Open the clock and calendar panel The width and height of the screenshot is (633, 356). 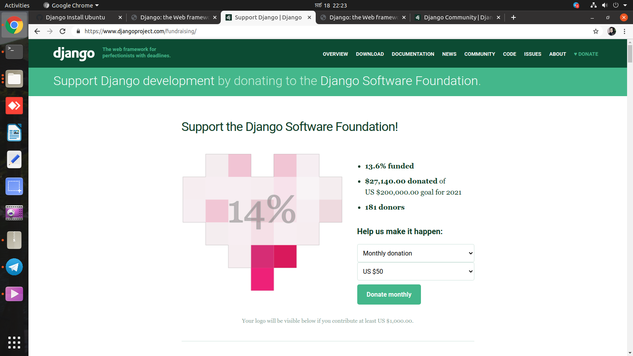pos(331,5)
